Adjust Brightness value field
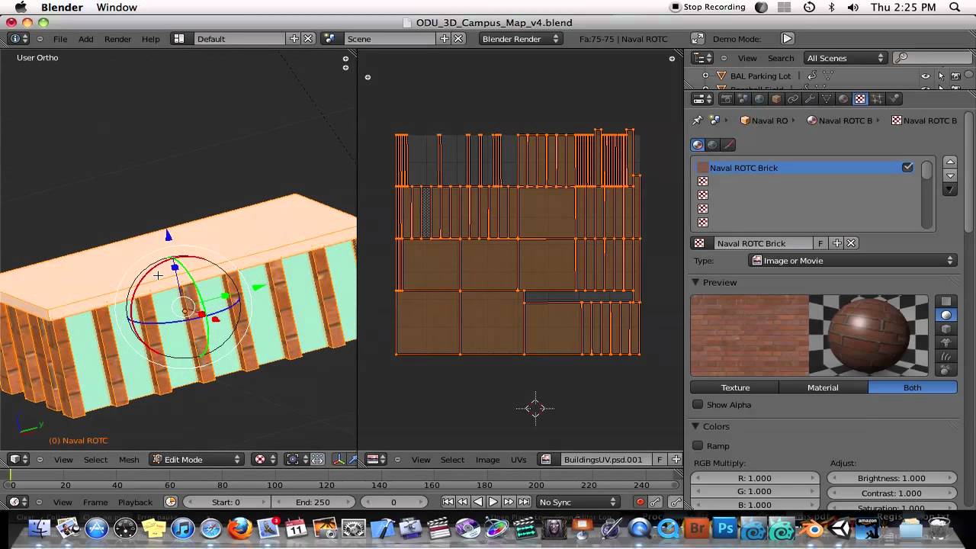 click(891, 478)
